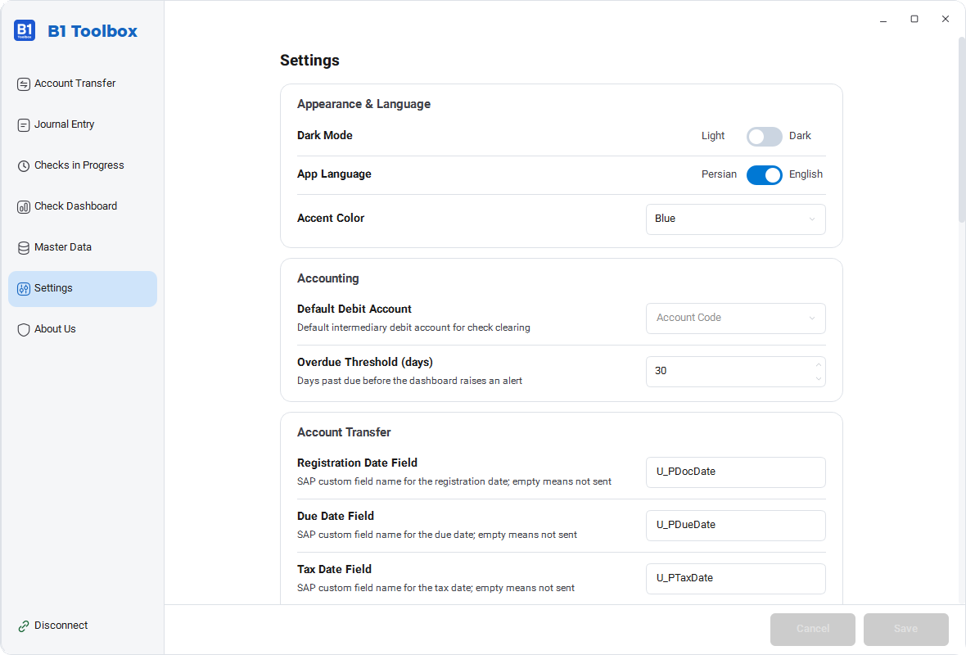Screen dimensions: 966x655
Task: Click the 'Account Transfer' section heading
Action: tap(344, 432)
